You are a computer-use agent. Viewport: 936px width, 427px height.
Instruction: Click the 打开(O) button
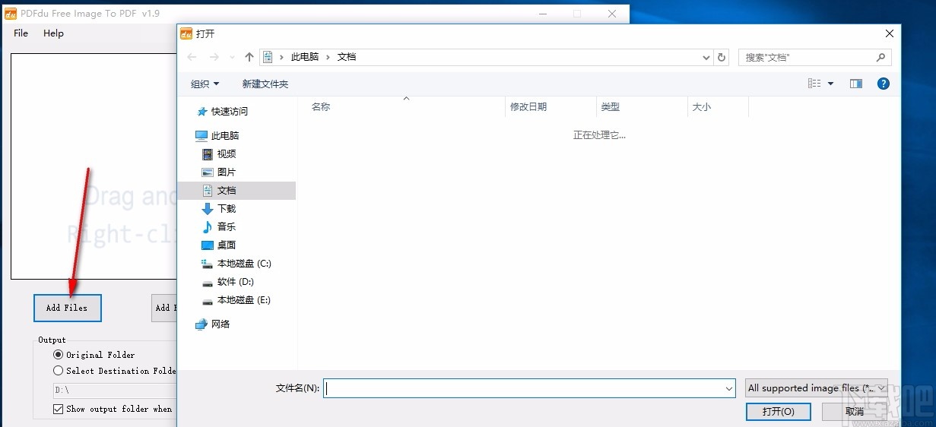tap(779, 411)
